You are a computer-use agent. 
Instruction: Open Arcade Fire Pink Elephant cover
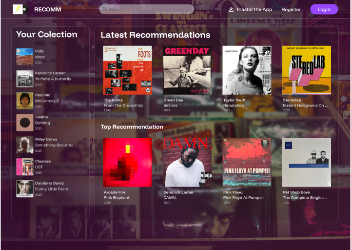click(127, 162)
